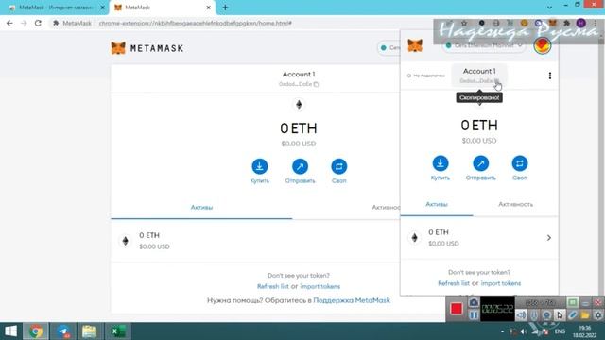Click the Отправить icon in the MetaMask popup
Screen dimensions: 605x340
point(481,163)
